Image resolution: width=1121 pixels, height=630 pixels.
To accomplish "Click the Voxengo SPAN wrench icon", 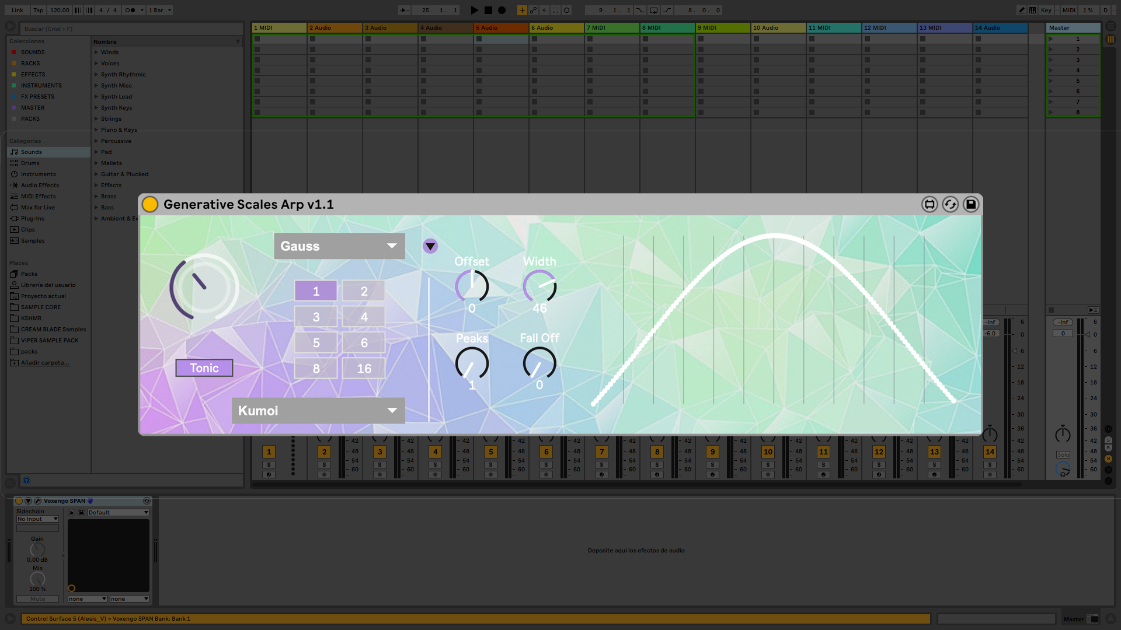I will coord(37,501).
